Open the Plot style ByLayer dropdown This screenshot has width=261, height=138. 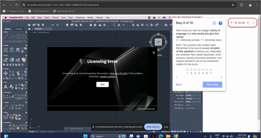point(193,98)
